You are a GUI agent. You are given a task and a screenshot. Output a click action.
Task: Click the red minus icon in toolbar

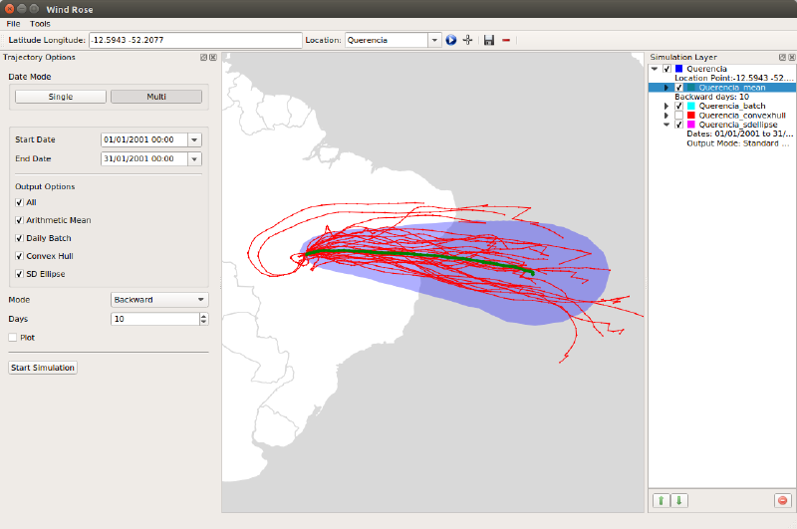[x=506, y=41]
